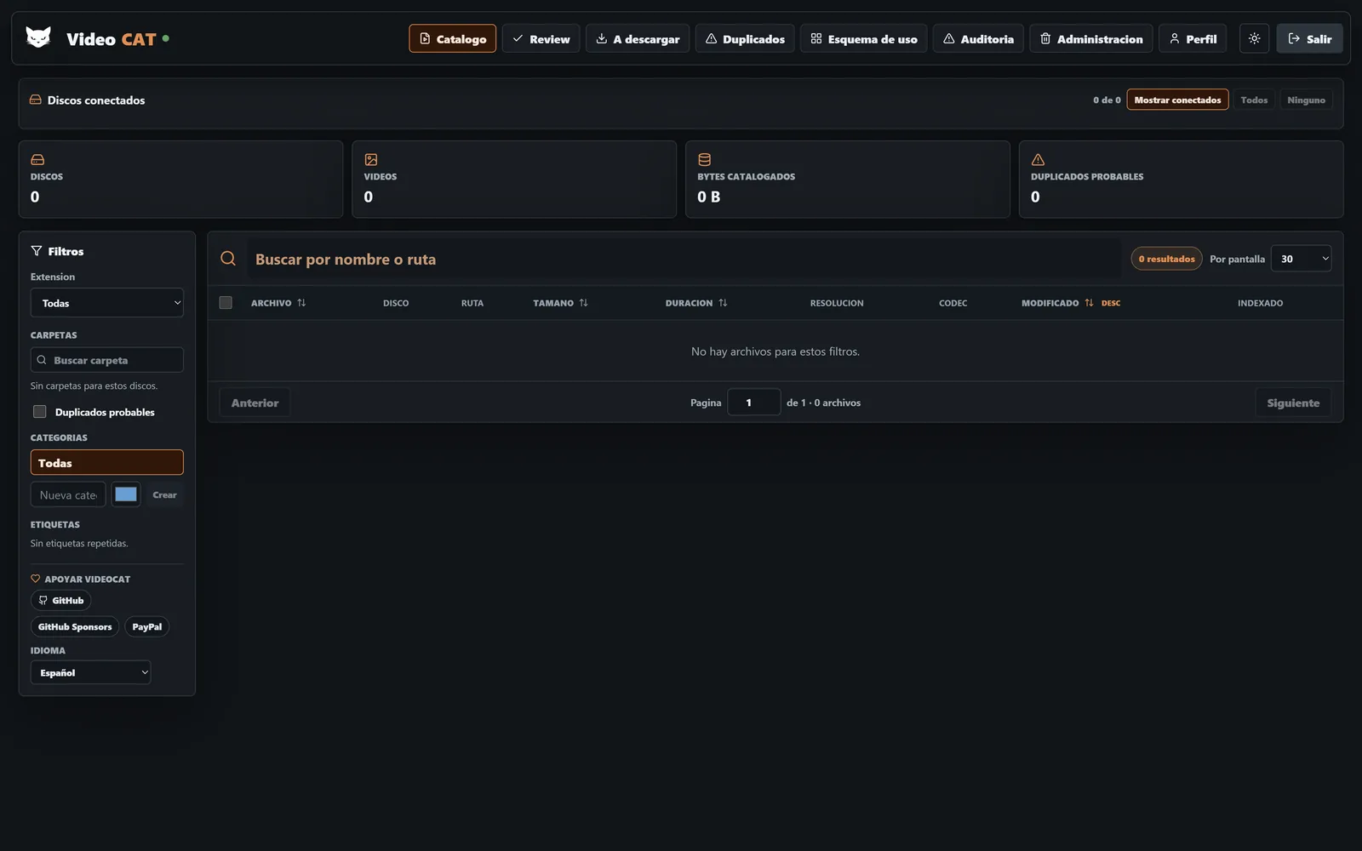1362x851 pixels.
Task: Click the Discos drive icon card
Action: pos(180,179)
